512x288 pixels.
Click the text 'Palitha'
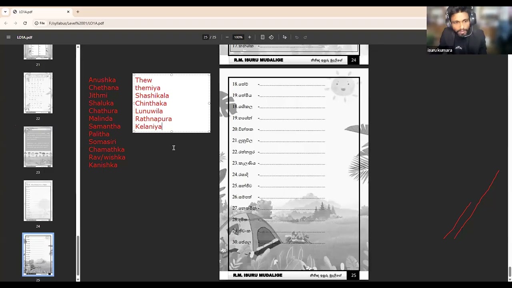[99, 134]
